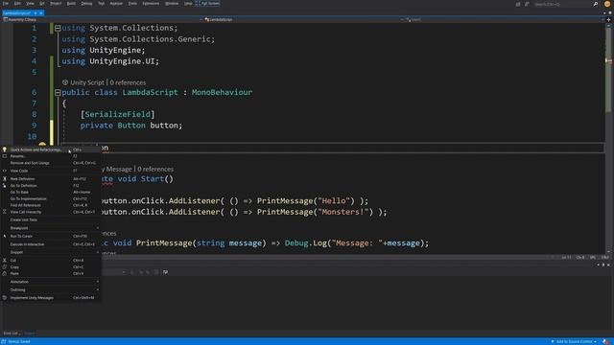Open the Project menu
The image size is (614, 345).
click(56, 4)
